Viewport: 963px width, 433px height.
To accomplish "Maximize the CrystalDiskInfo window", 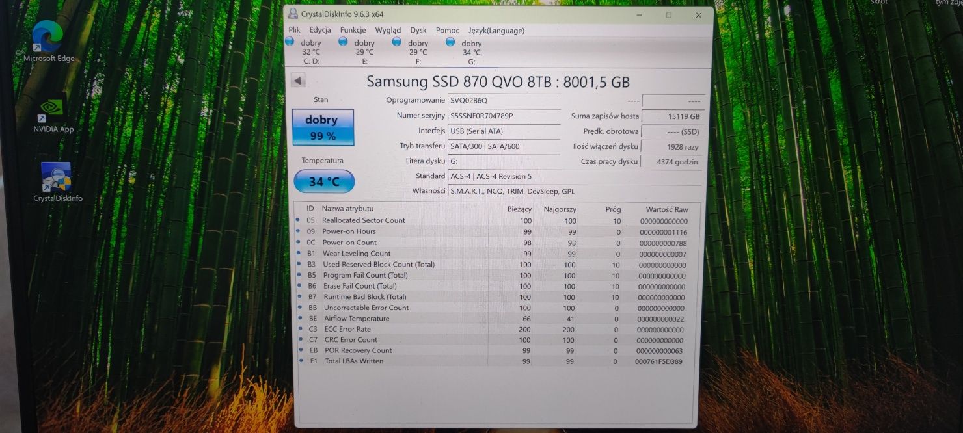I will [668, 14].
